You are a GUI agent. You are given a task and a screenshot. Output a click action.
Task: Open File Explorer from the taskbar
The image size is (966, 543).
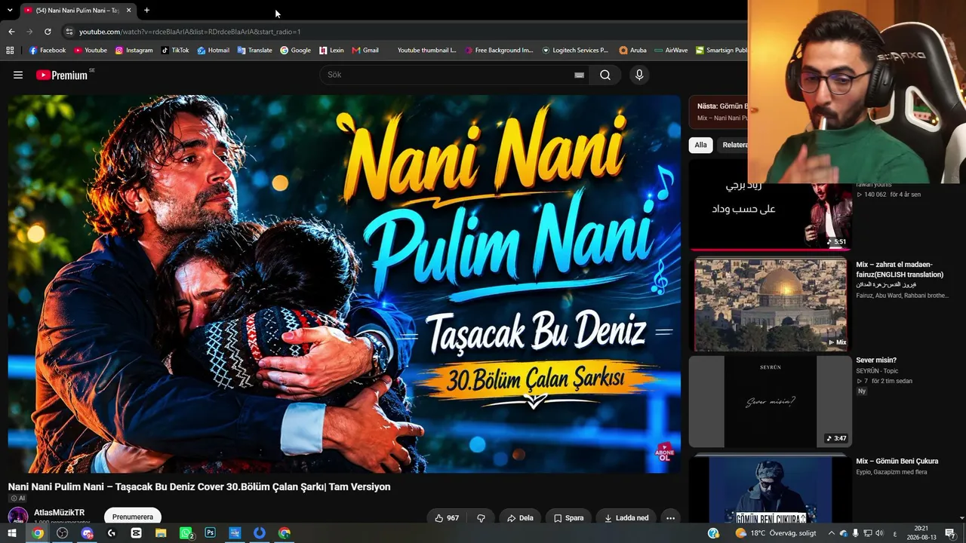click(x=161, y=533)
